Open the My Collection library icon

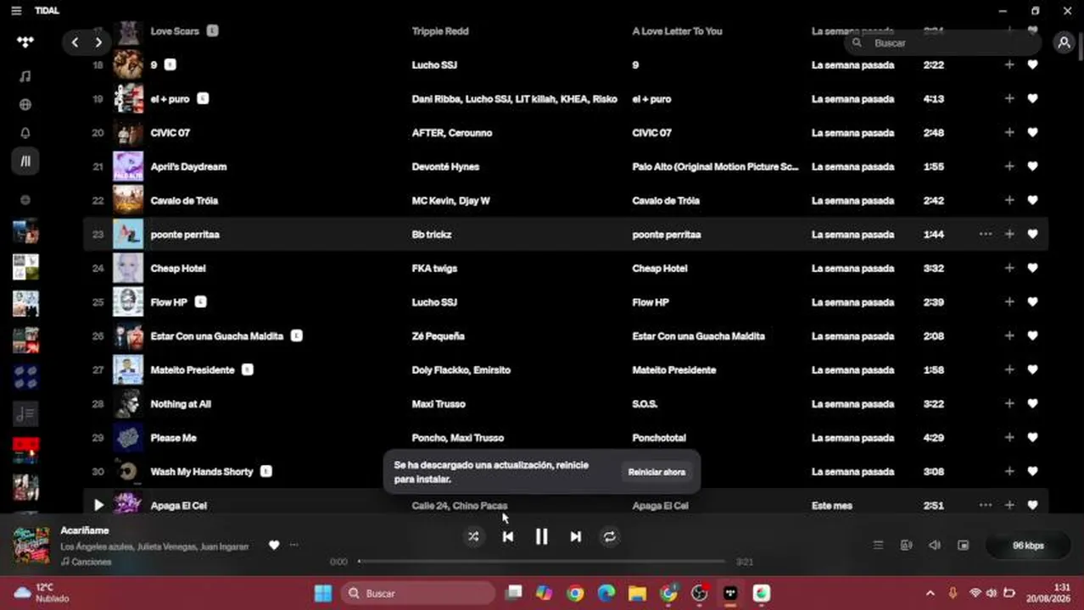25,161
